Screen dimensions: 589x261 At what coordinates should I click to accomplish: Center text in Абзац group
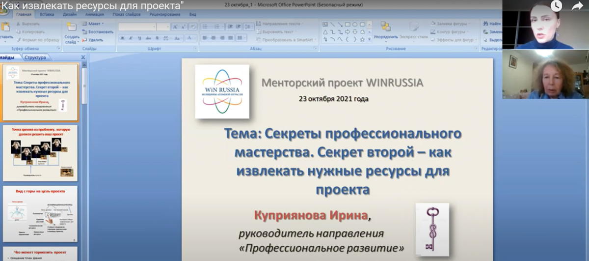tap(214, 38)
